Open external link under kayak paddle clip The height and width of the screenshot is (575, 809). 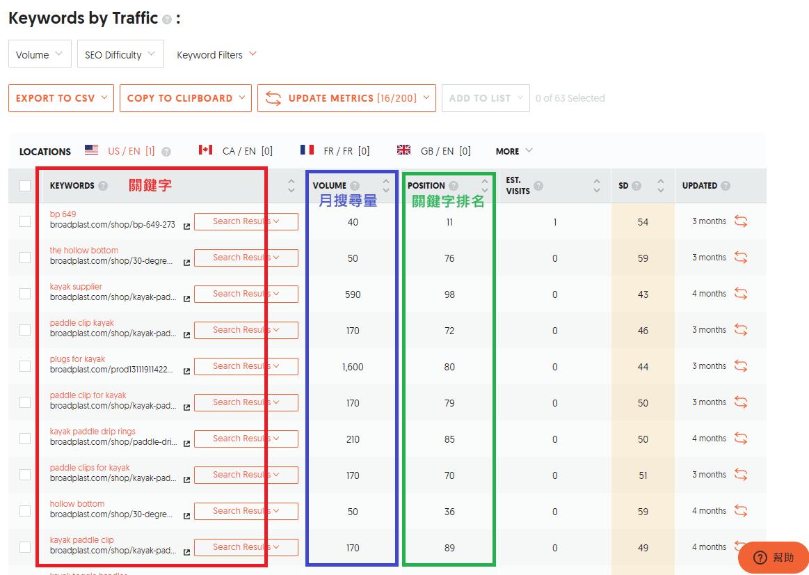pos(186,551)
